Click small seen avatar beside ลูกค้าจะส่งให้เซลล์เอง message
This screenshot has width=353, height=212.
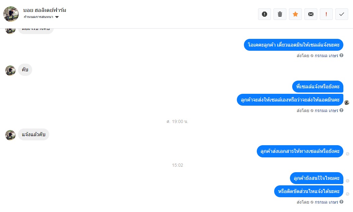click(x=347, y=102)
